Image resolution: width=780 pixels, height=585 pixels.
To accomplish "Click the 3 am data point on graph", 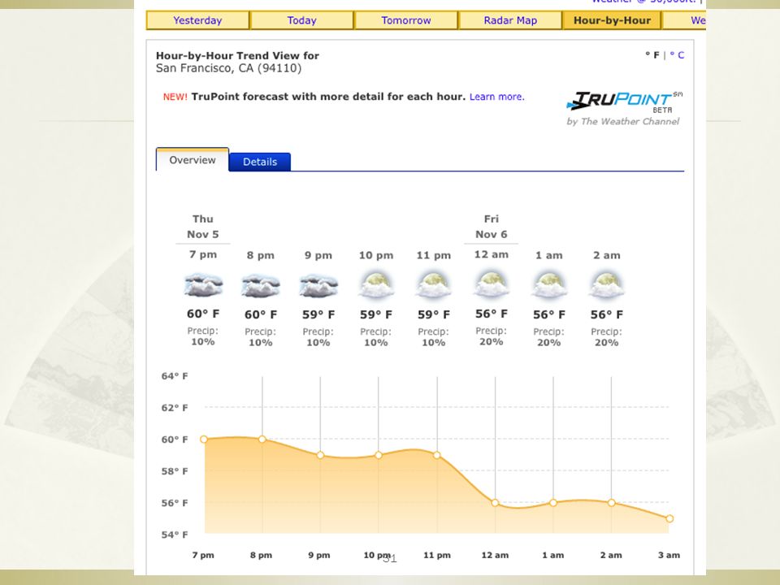I will coord(669,519).
